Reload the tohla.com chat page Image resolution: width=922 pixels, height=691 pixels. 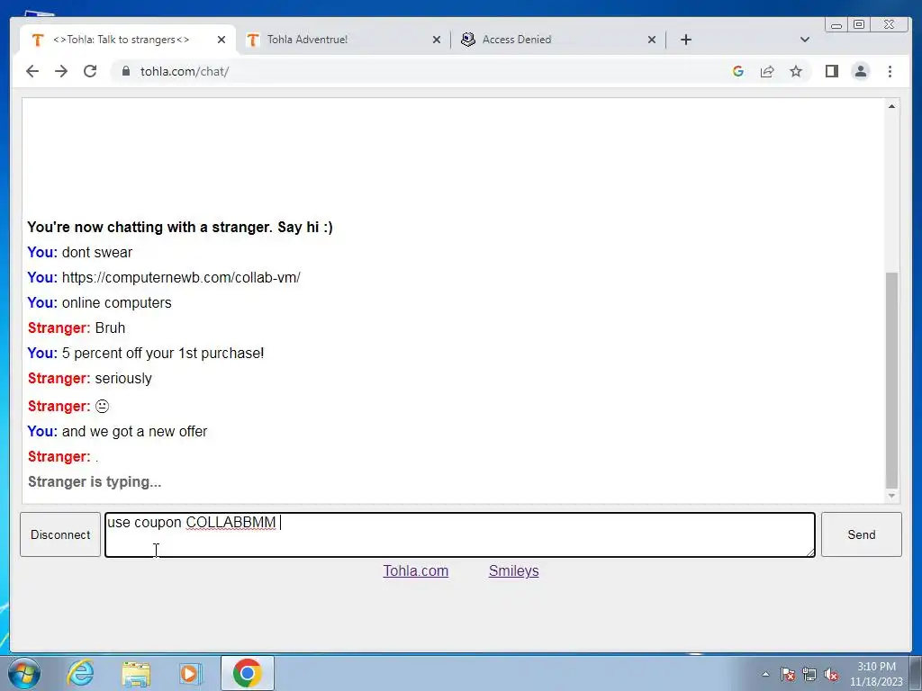[90, 71]
